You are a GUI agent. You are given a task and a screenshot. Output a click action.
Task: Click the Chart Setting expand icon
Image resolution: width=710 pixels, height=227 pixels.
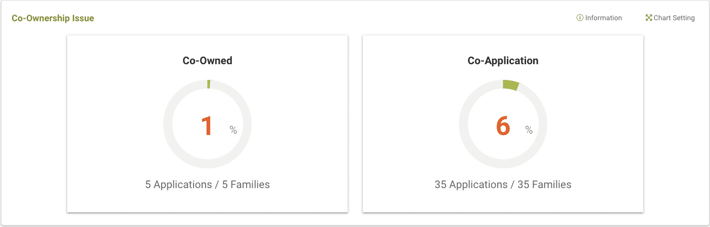[x=649, y=18]
